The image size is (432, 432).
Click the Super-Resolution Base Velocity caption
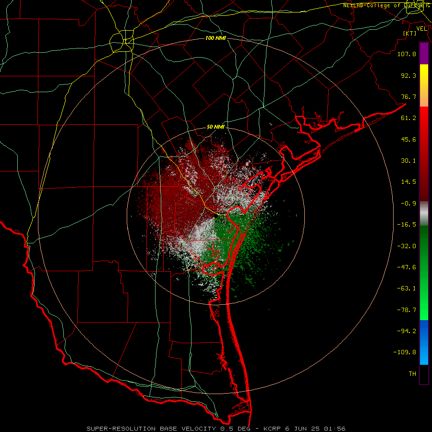tap(216, 429)
